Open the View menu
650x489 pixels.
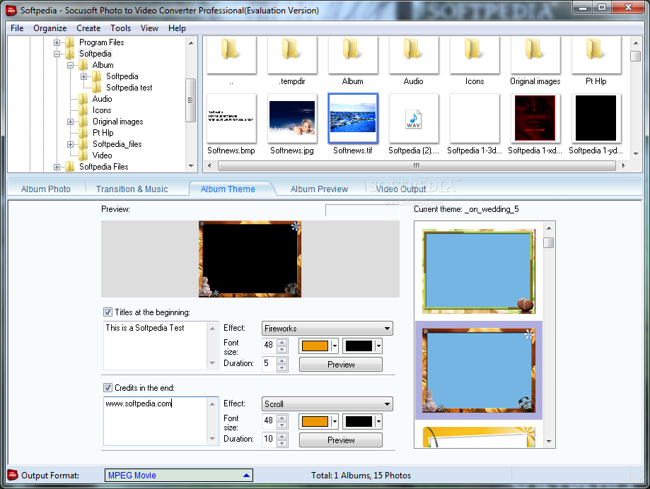tap(149, 28)
